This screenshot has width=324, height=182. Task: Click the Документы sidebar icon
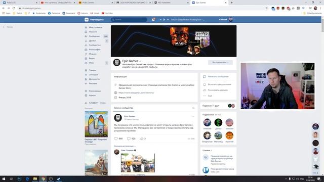tap(86, 79)
